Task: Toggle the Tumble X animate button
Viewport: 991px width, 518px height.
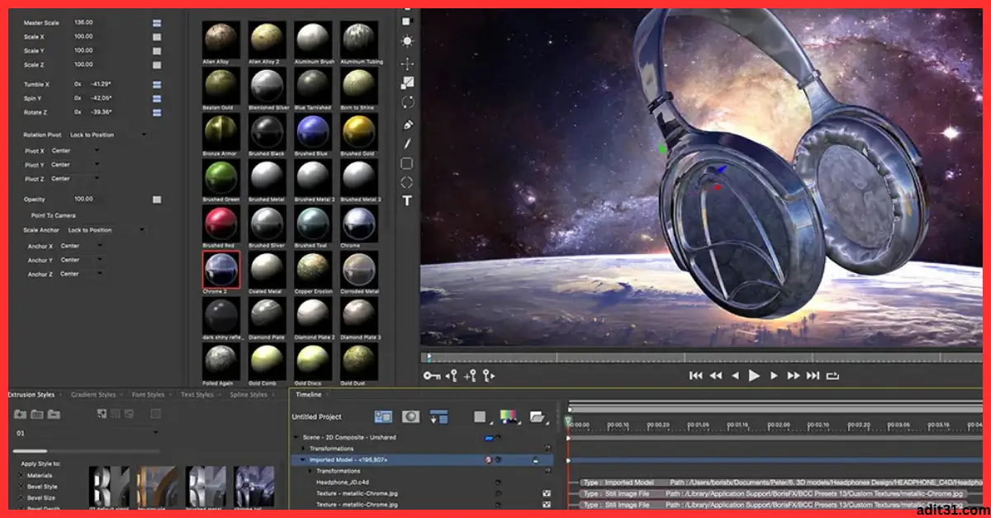Action: [157, 84]
